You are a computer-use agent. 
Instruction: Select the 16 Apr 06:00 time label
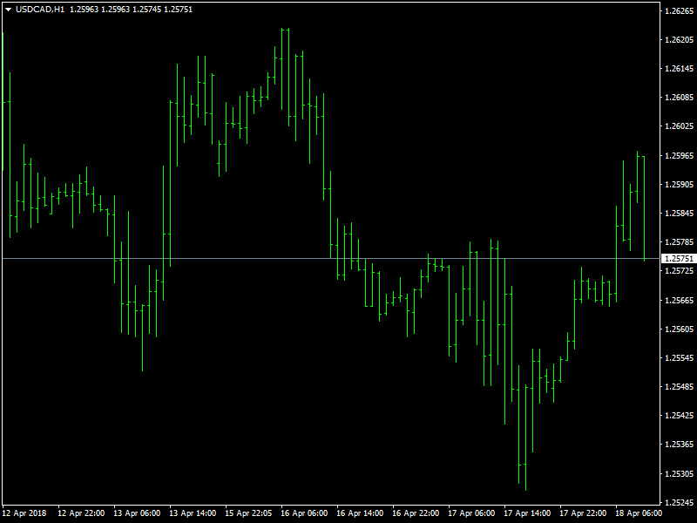(304, 513)
